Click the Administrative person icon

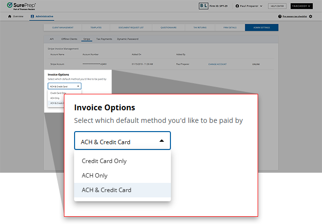coord(32,16)
